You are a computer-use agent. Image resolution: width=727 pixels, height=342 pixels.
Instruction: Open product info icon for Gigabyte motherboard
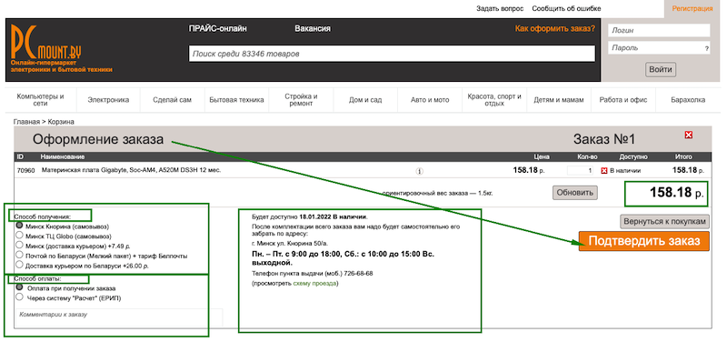coord(419,171)
